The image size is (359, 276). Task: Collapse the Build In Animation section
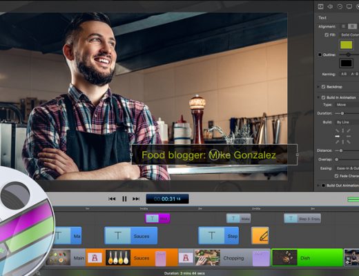(x=318, y=97)
